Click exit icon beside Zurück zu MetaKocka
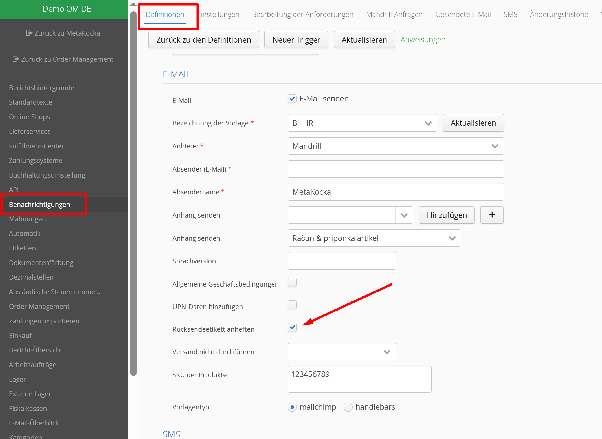 [29, 33]
